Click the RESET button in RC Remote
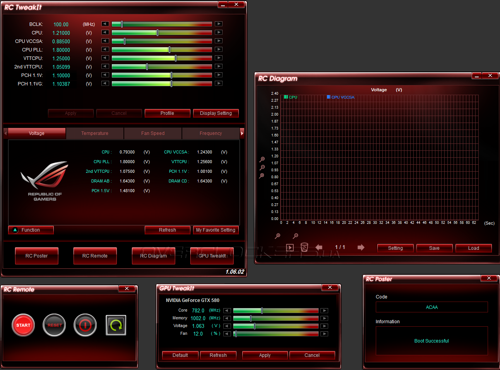The image size is (500, 370). pyautogui.click(x=54, y=325)
